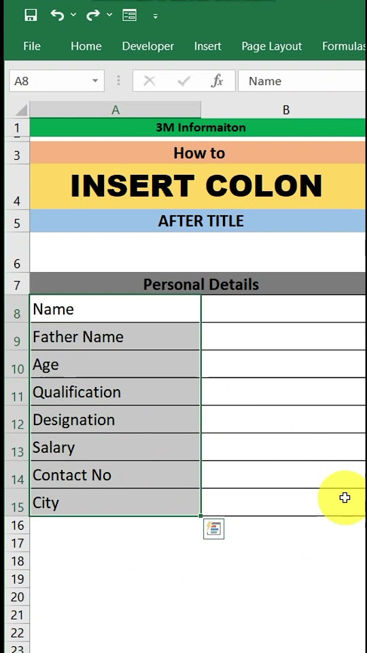Viewport: 367px width, 653px height.
Task: Switch to the Developer ribbon tab
Action: click(147, 46)
